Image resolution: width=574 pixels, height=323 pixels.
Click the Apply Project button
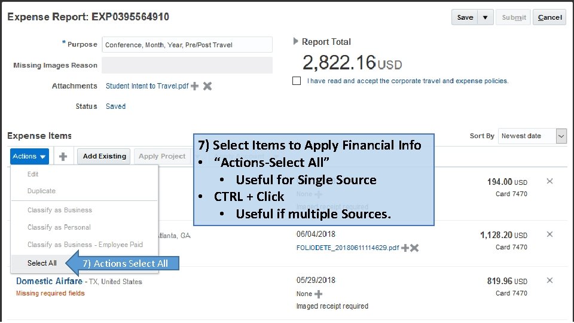[162, 156]
